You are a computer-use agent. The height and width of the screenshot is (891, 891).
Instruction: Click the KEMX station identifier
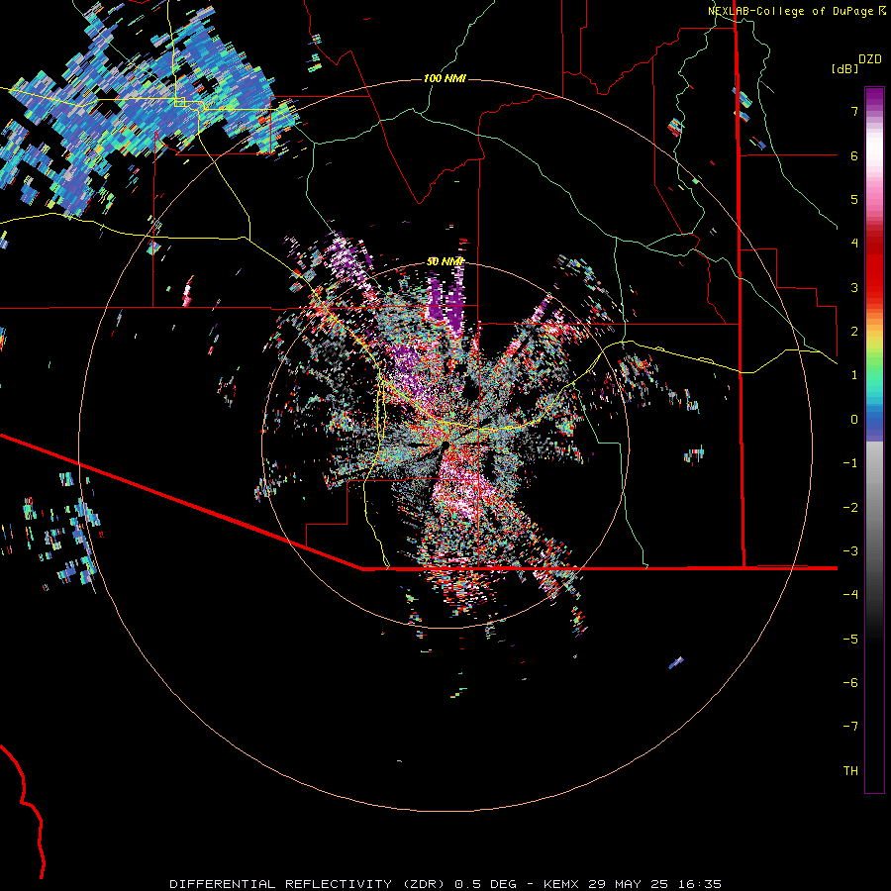562,884
